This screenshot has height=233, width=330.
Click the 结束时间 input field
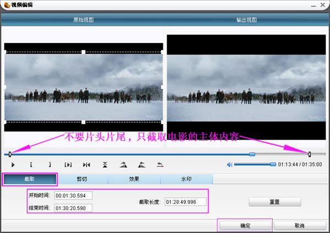click(x=73, y=208)
